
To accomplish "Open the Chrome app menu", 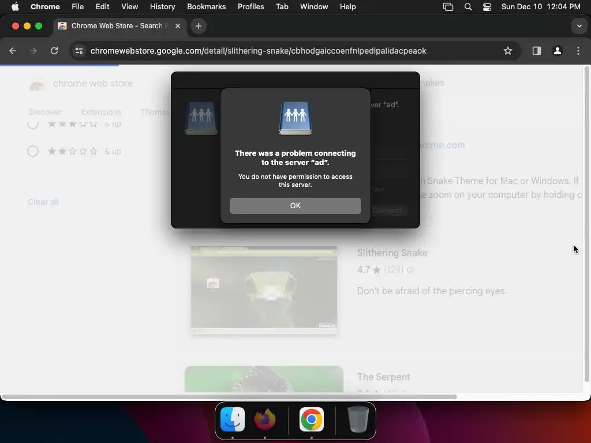I will click(x=45, y=7).
